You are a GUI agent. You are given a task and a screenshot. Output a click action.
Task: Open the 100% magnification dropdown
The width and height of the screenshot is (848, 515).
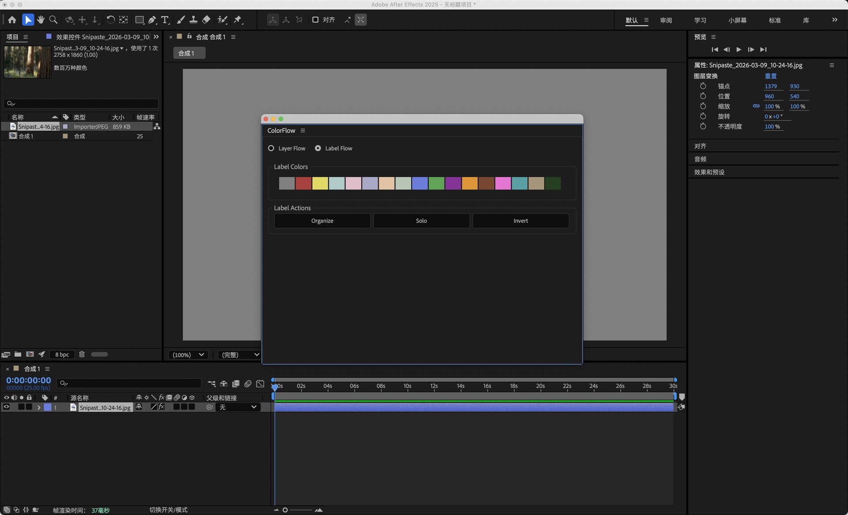tap(188, 355)
